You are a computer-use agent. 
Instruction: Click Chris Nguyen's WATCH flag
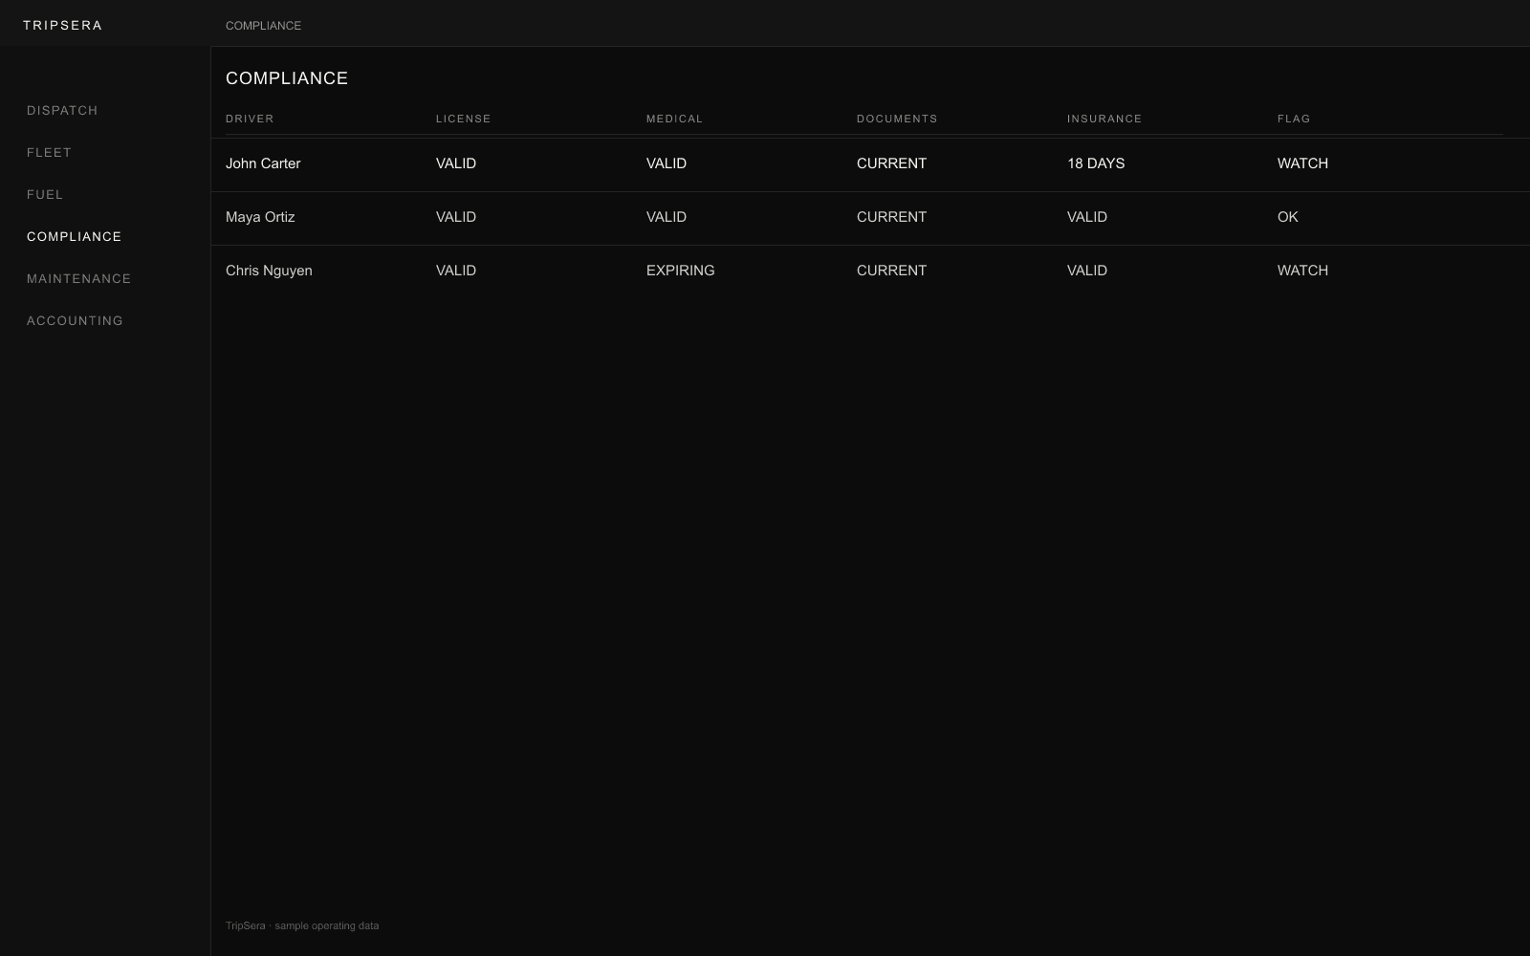pyautogui.click(x=1302, y=271)
